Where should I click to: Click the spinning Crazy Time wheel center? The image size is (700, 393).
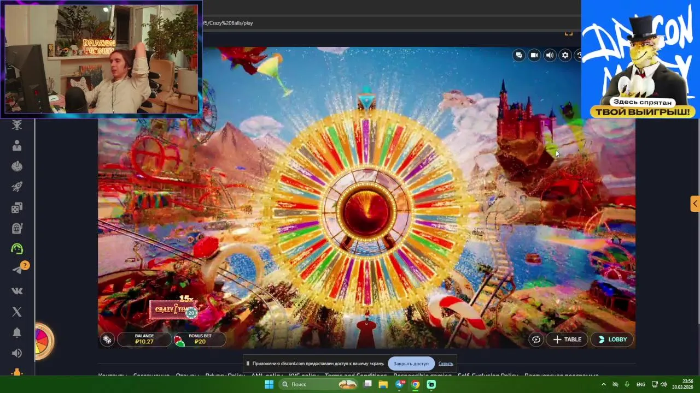[x=366, y=211]
